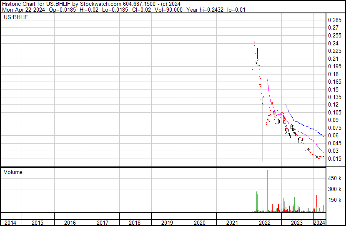Image resolution: width=346 pixels, height=226 pixels.
Task: Click the 0.105 price axis value
Action: point(335,112)
